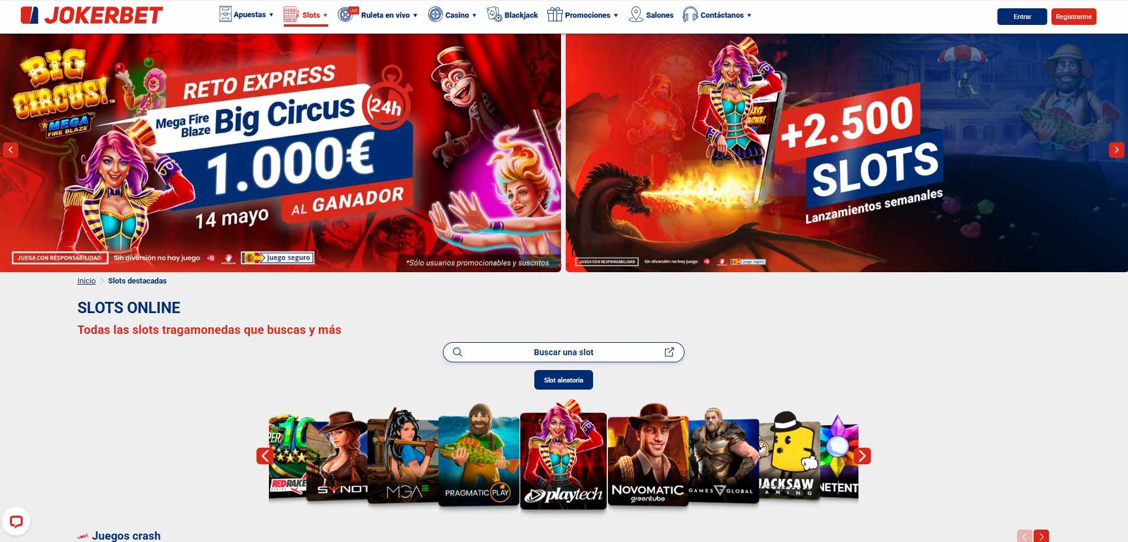
Task: Expand the Casino dropdown arrow
Action: click(x=474, y=15)
